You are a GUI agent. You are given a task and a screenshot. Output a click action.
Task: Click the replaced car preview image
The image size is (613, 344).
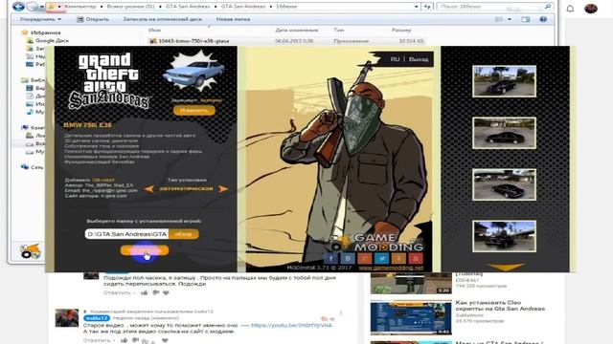(x=194, y=72)
